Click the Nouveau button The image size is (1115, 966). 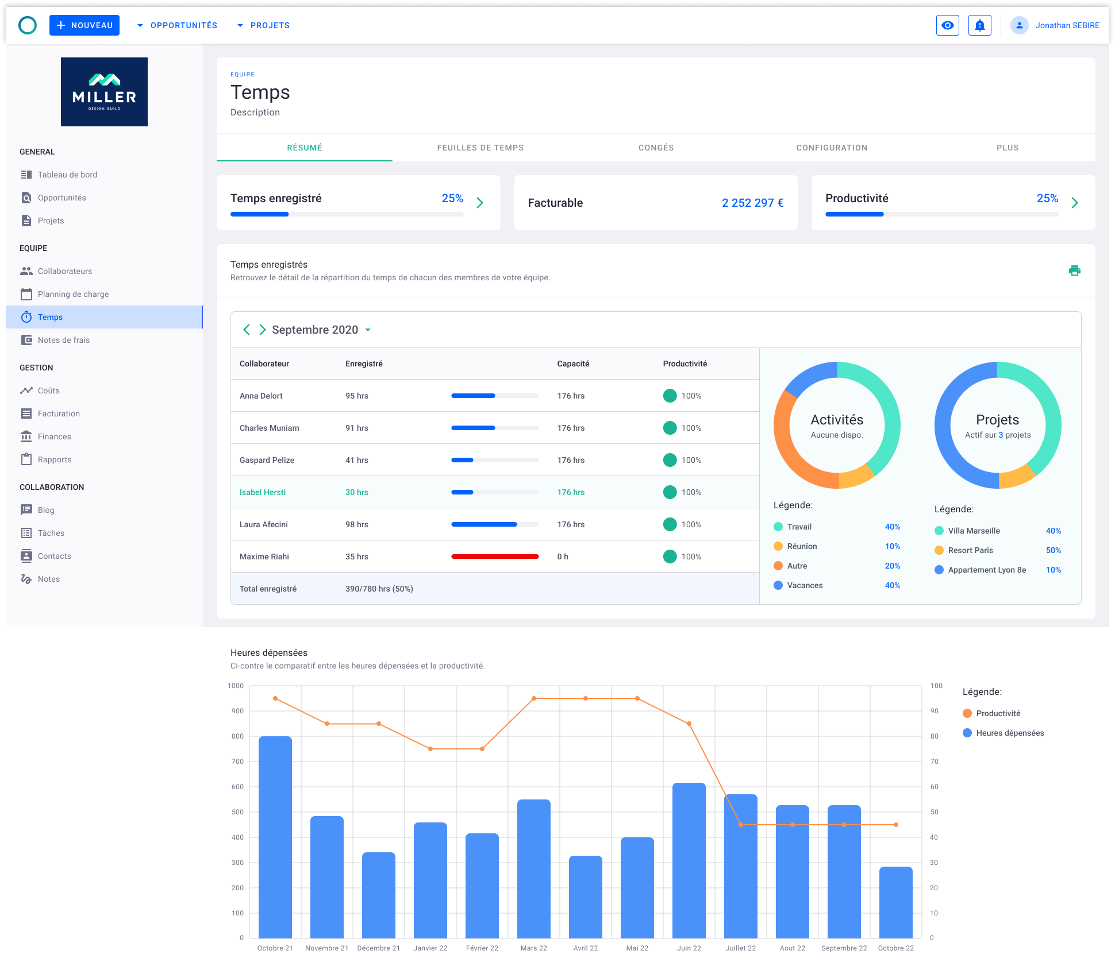pos(84,25)
